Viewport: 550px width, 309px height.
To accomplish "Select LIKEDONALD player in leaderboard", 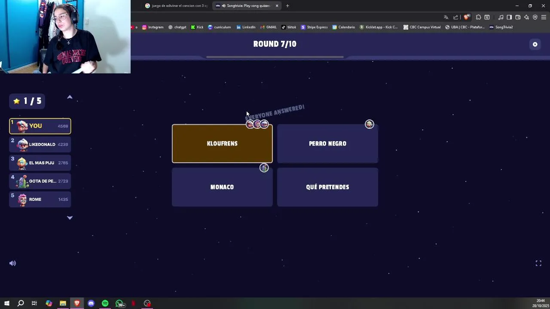I will (40, 145).
